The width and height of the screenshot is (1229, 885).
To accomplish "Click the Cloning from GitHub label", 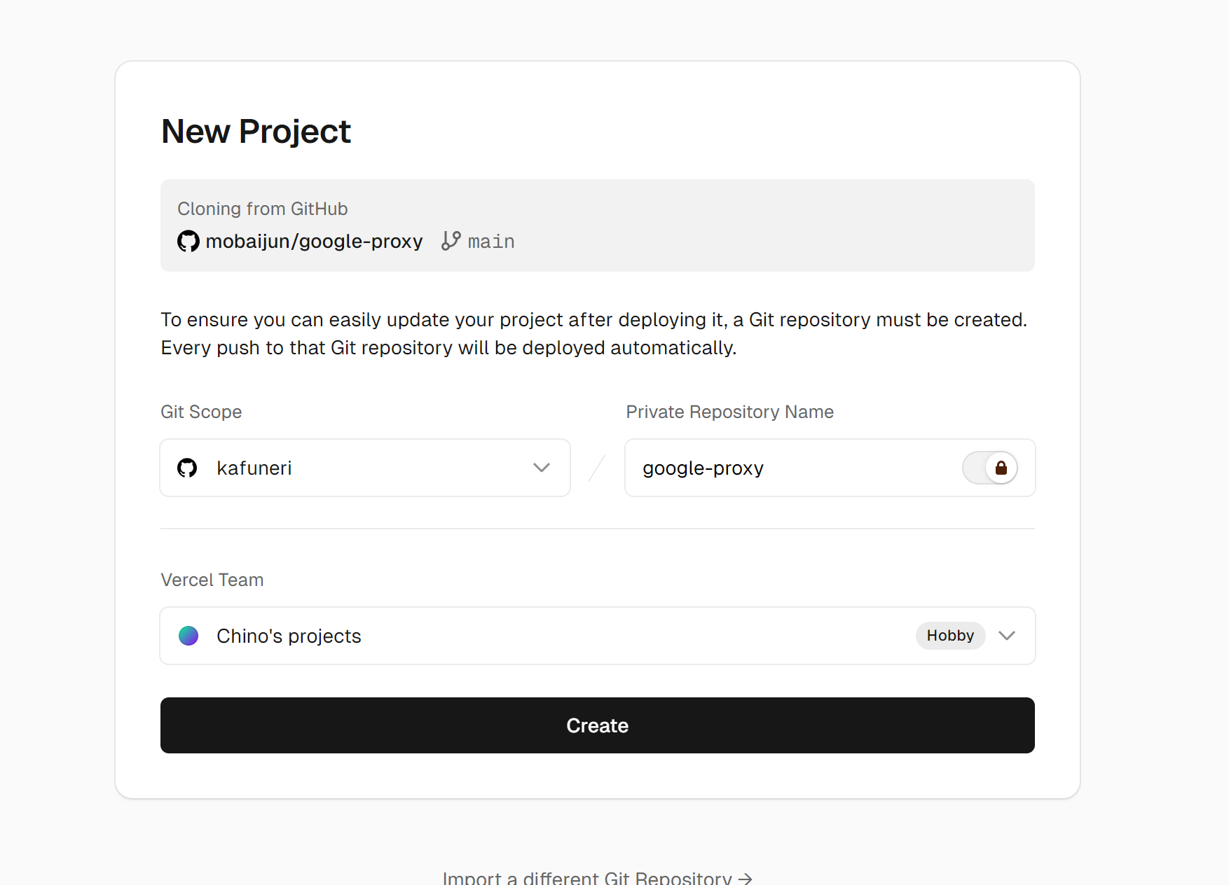I will click(263, 209).
